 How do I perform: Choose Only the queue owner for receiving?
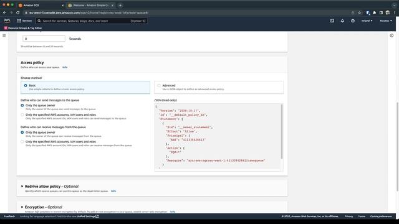[22, 133]
